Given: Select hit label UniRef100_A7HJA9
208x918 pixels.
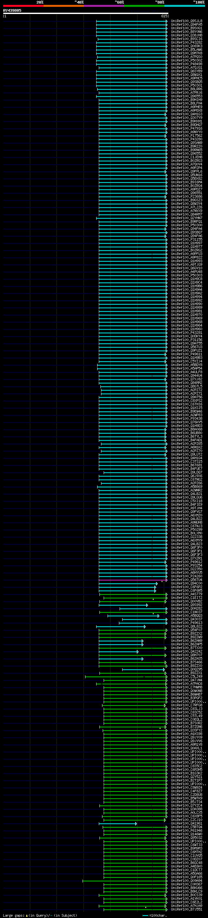Looking at the screenshot, I should (x=186, y=906).
